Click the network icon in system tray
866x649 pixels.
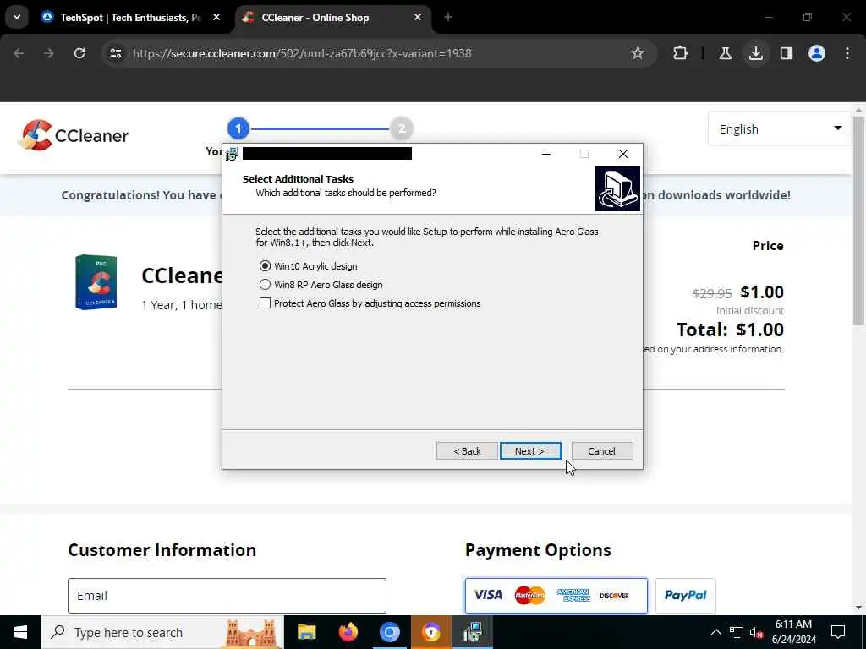737,632
